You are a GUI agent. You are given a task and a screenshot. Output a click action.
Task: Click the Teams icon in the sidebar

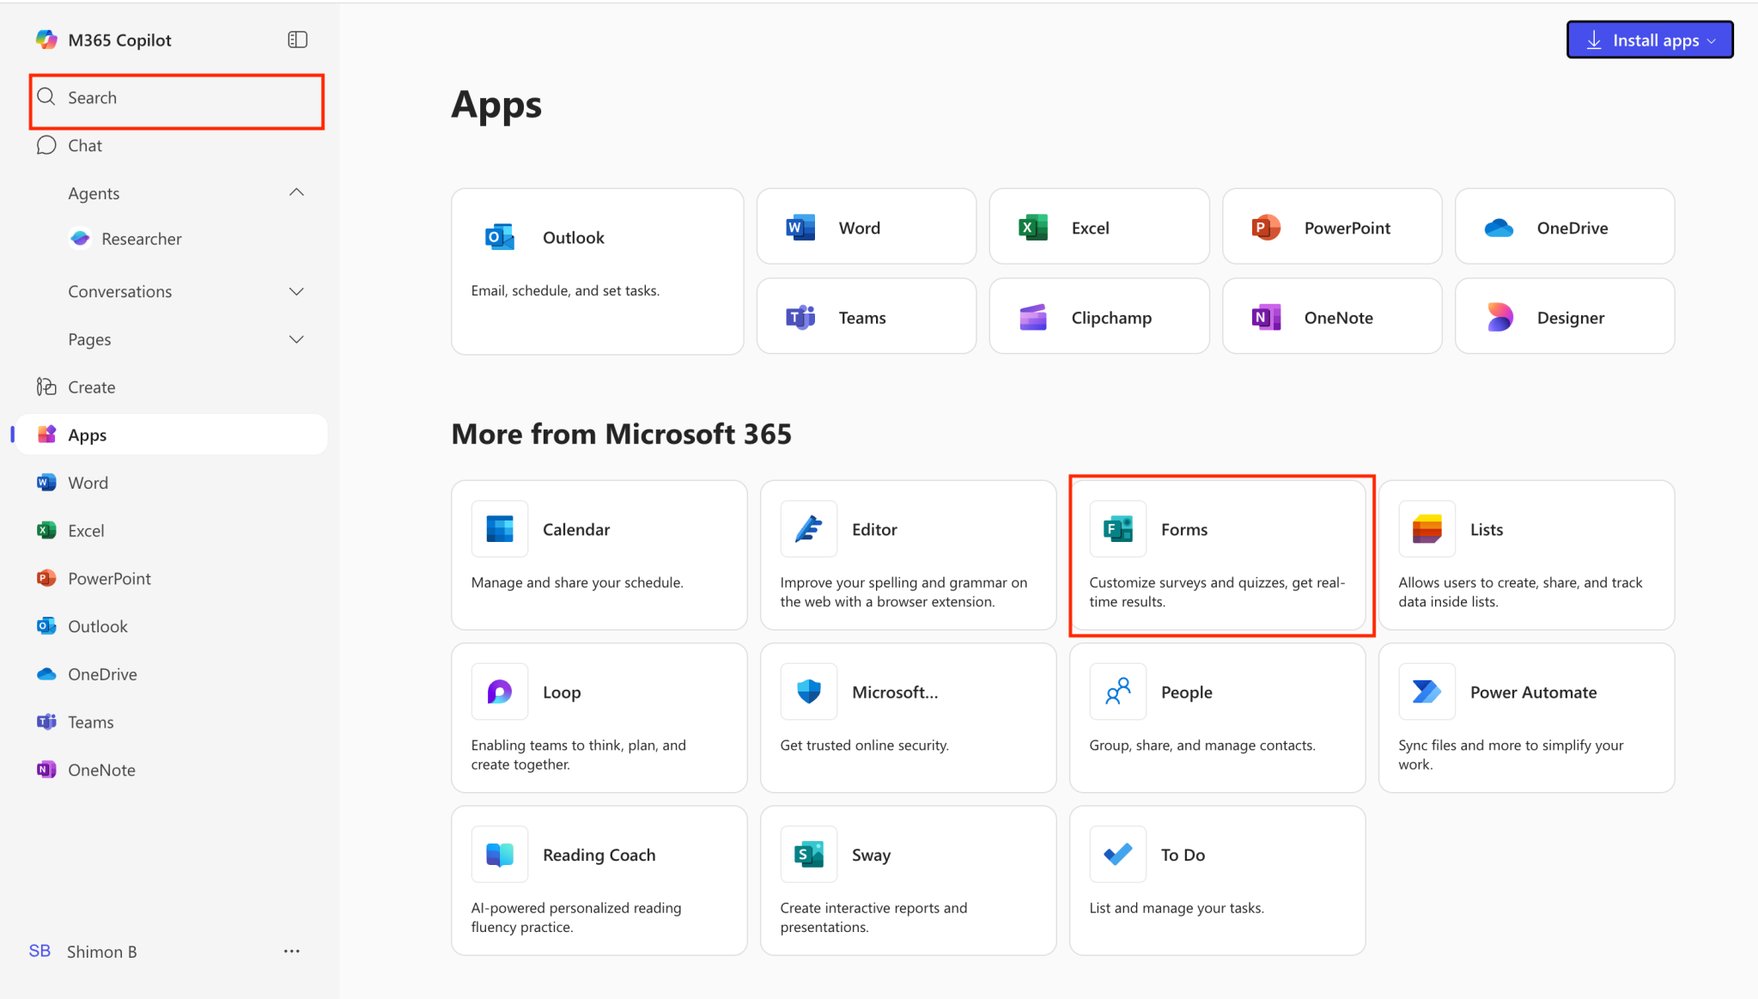pos(46,722)
